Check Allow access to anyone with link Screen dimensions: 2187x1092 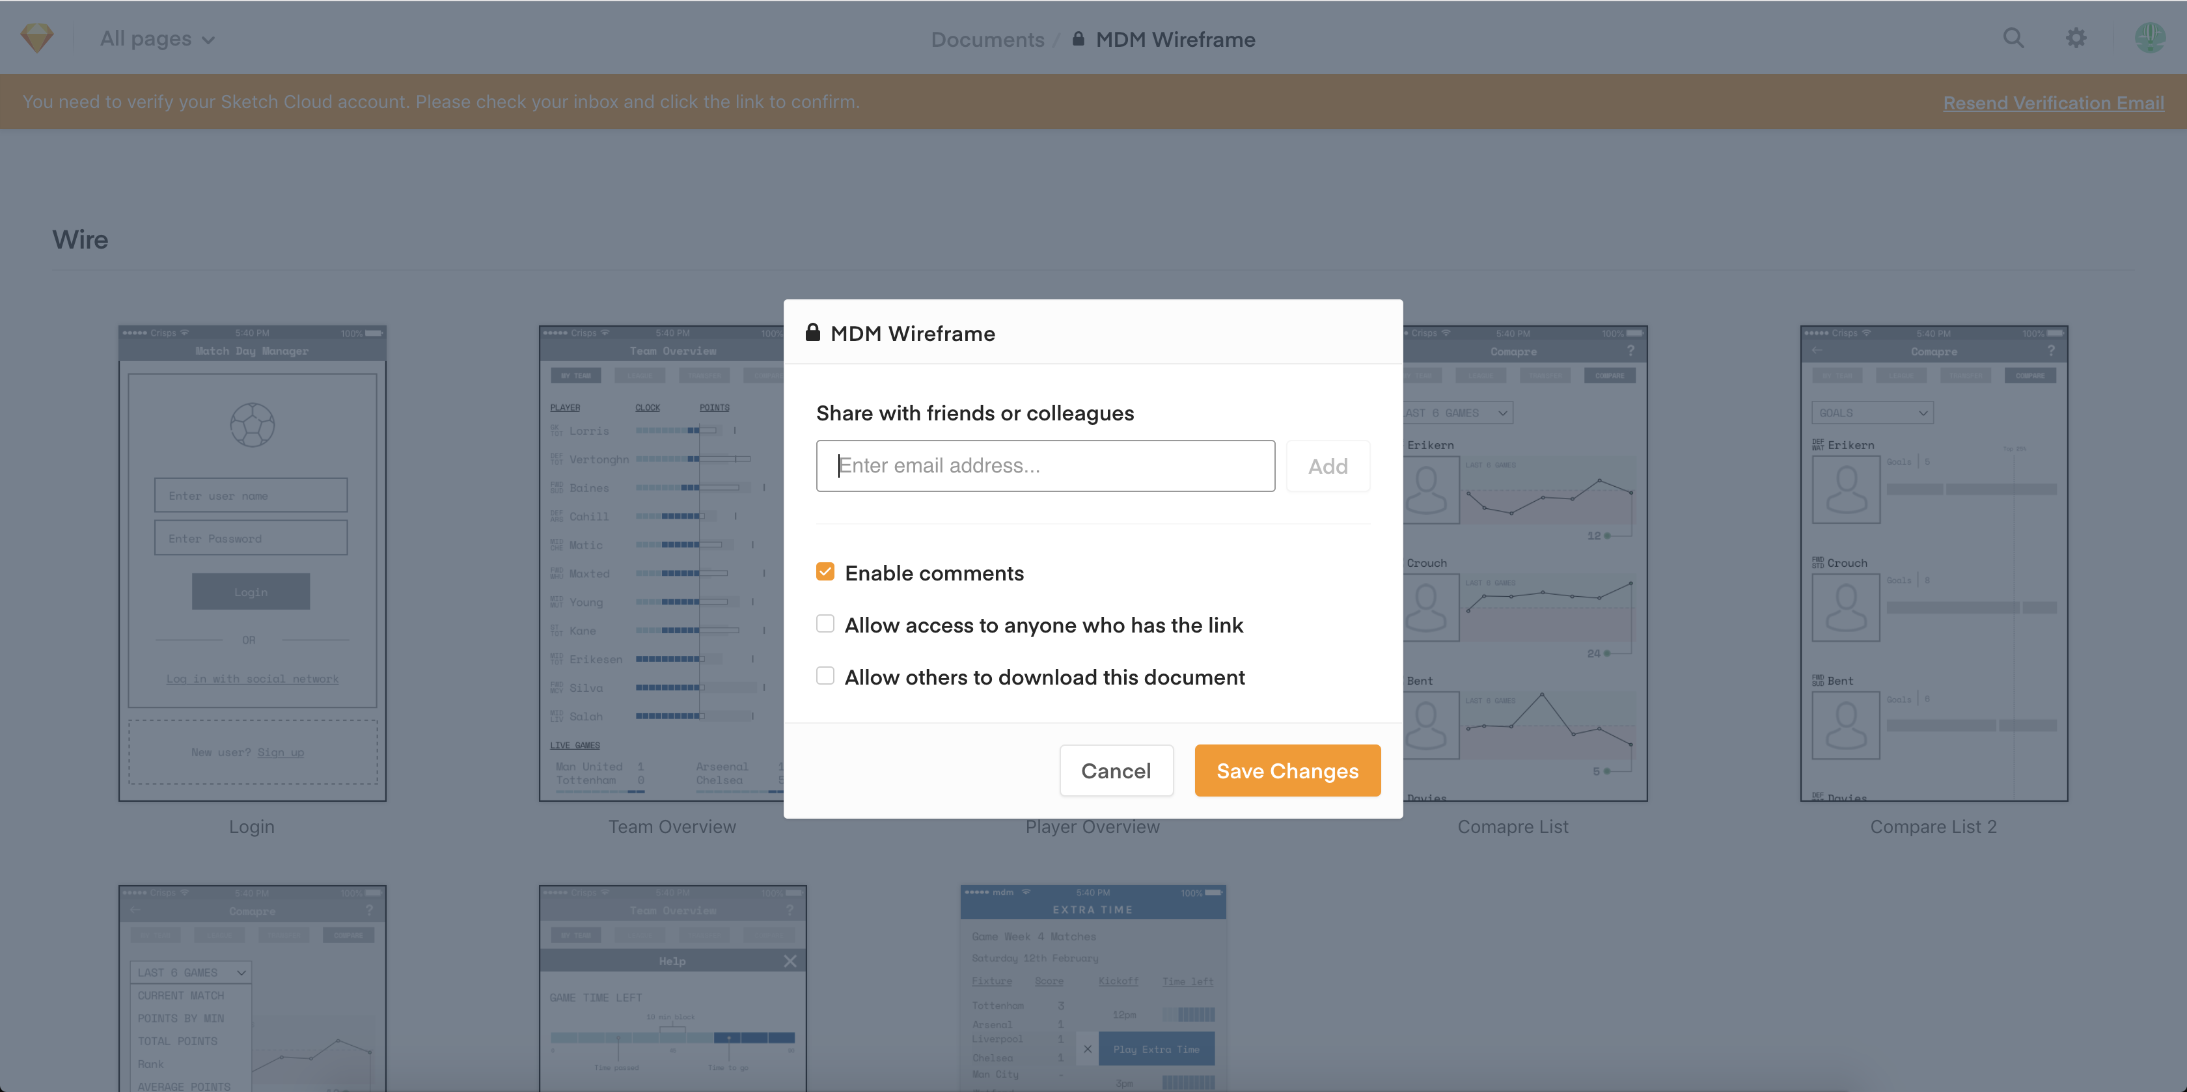(825, 623)
